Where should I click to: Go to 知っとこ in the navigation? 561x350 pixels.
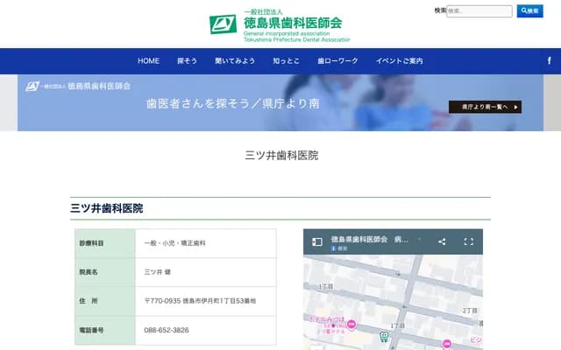286,61
